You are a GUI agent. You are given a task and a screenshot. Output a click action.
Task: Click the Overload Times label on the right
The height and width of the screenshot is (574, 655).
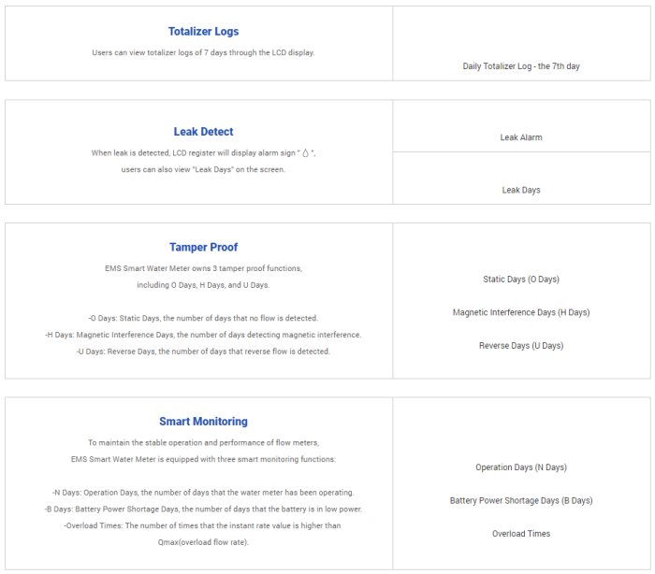(x=521, y=534)
